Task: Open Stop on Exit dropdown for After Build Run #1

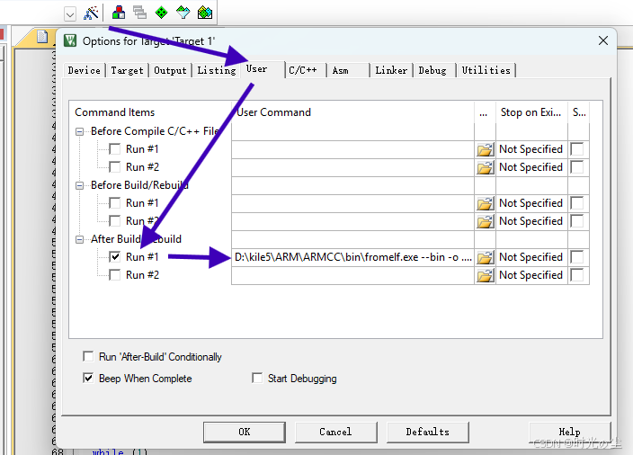Action: pos(531,257)
